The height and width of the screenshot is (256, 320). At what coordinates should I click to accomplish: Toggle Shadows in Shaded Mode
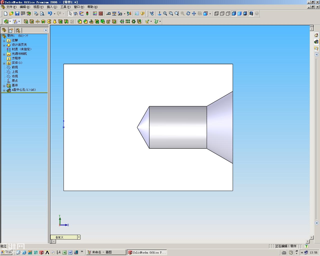(x=245, y=13)
